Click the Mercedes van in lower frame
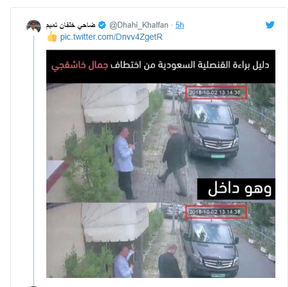 click(210, 248)
